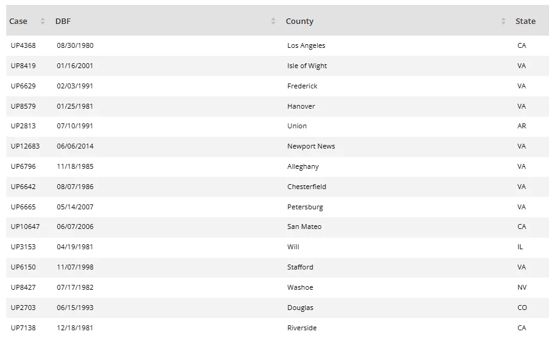This screenshot has width=549, height=345.
Task: Click the Washoe county cell
Action: 300,287
